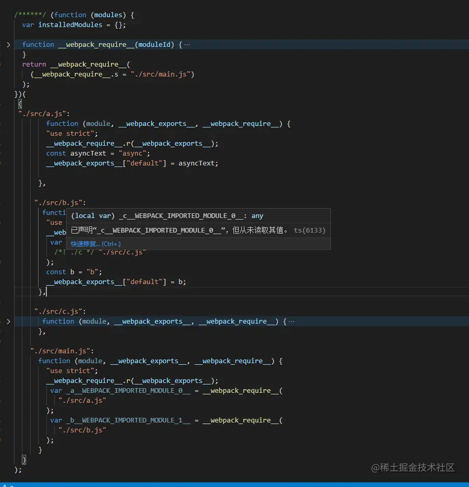Expand collapsed code via the ellipsis on __webpack_require__ line
The width and height of the screenshot is (469, 487).
188,44
